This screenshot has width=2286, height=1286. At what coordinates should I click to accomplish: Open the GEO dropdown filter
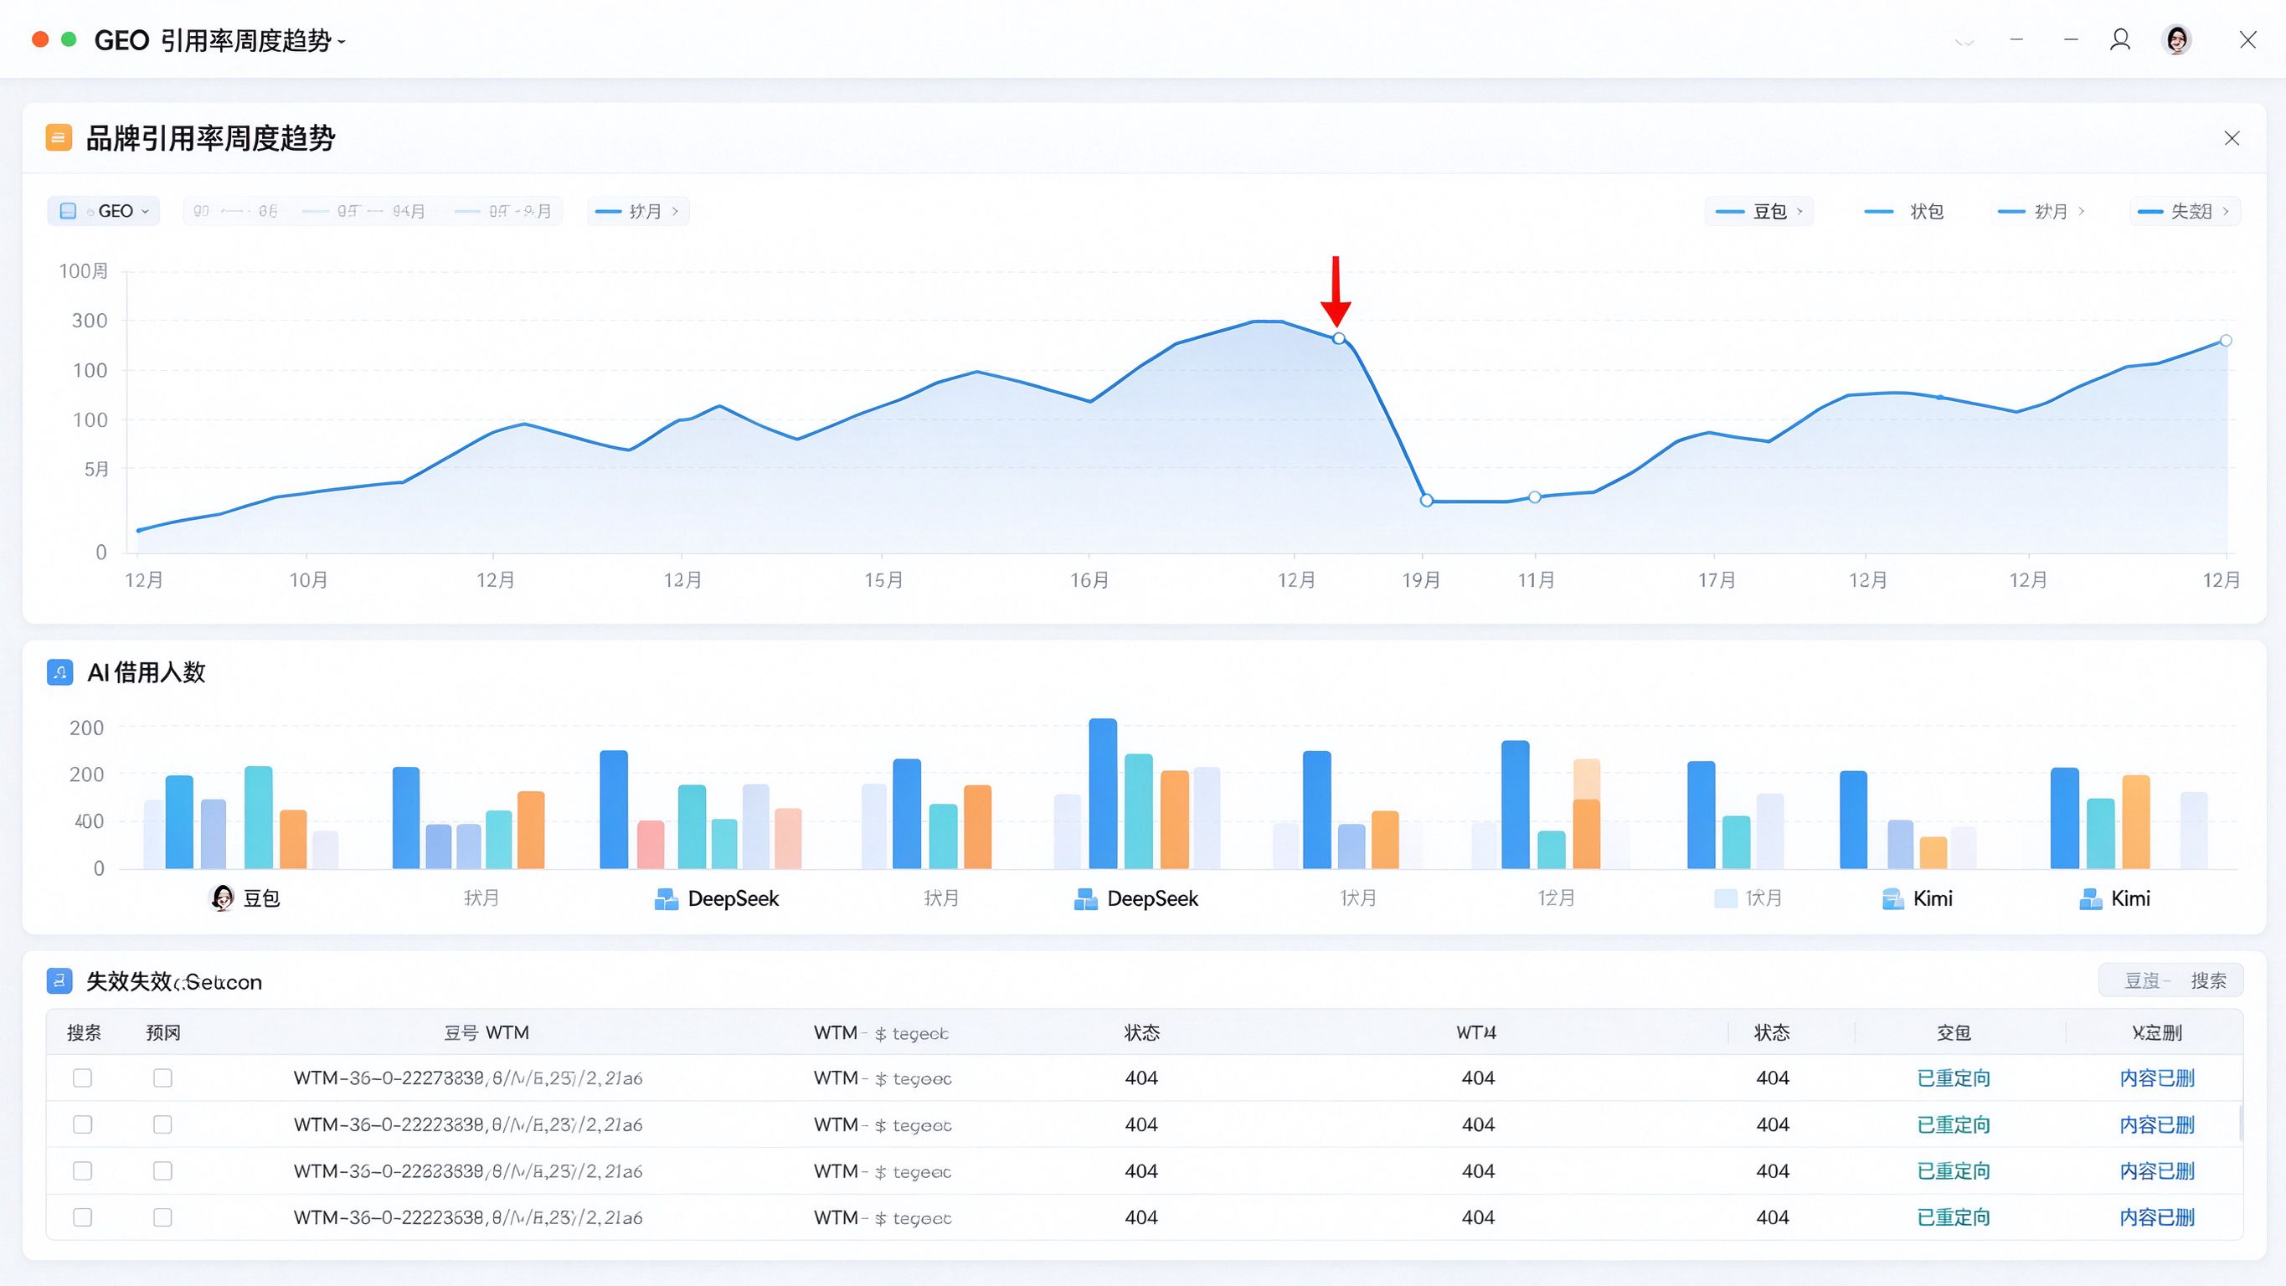(x=104, y=211)
